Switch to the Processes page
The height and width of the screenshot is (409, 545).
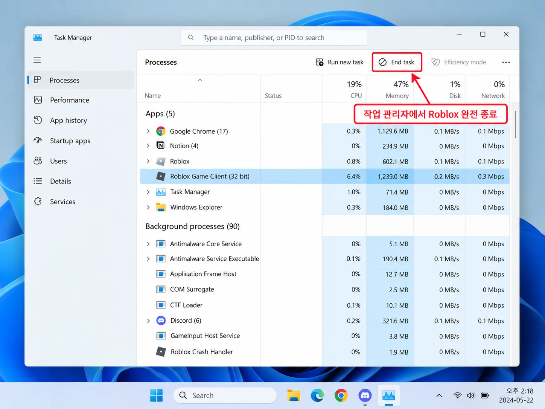pos(81,80)
